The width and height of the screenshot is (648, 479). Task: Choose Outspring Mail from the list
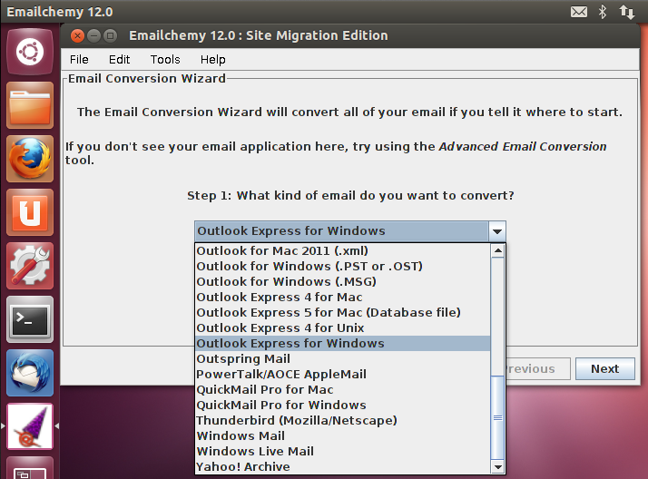[x=342, y=359]
